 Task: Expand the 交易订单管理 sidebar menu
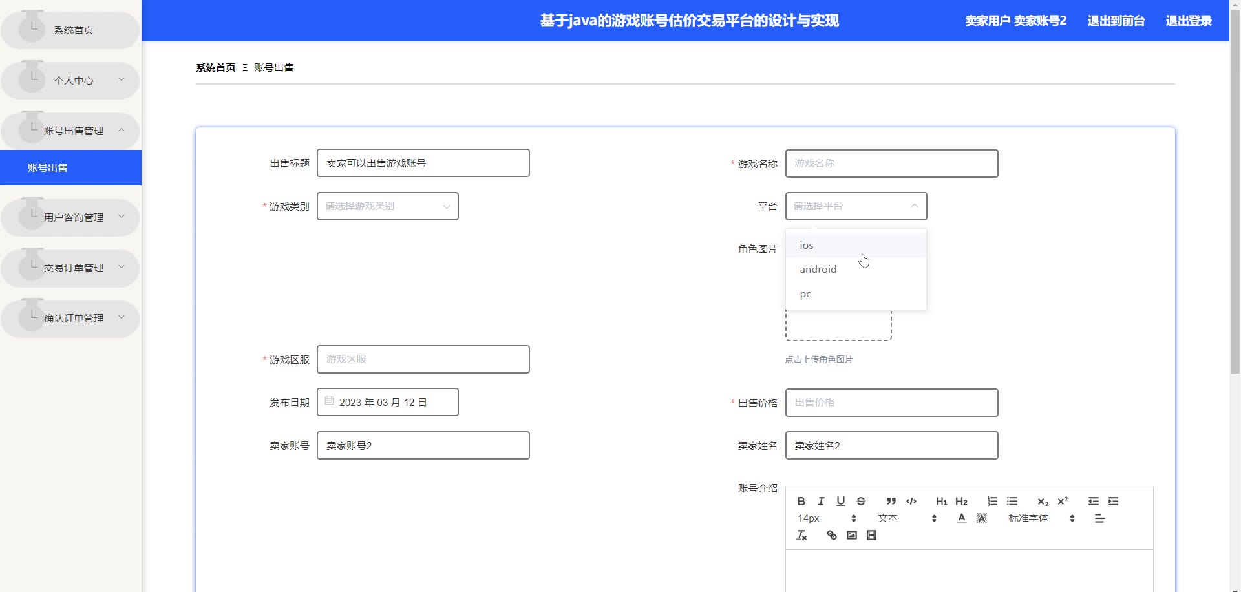tap(70, 268)
